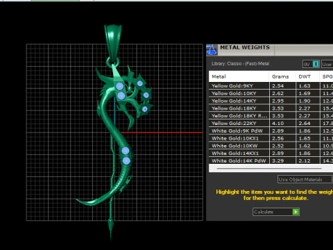Click the metal list horizontal scrollbar
Image resolution: width=333 pixels, height=250 pixels.
point(269,169)
